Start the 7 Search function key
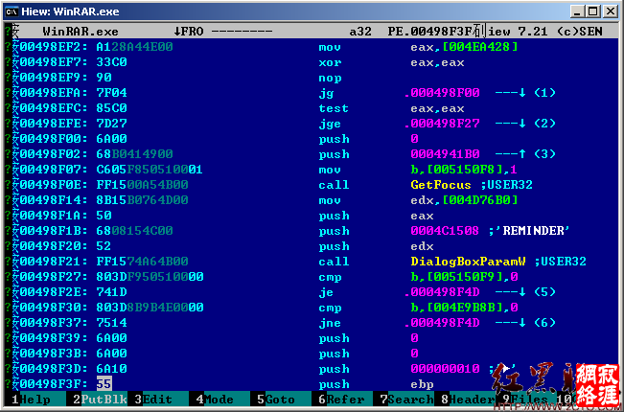 (x=406, y=400)
